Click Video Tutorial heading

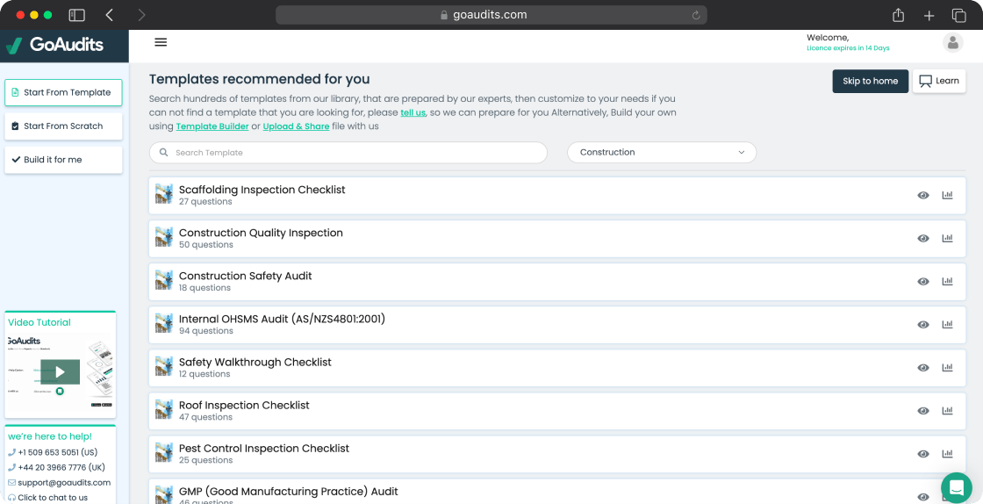pos(39,323)
